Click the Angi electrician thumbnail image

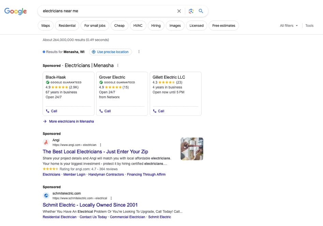click(x=192, y=149)
